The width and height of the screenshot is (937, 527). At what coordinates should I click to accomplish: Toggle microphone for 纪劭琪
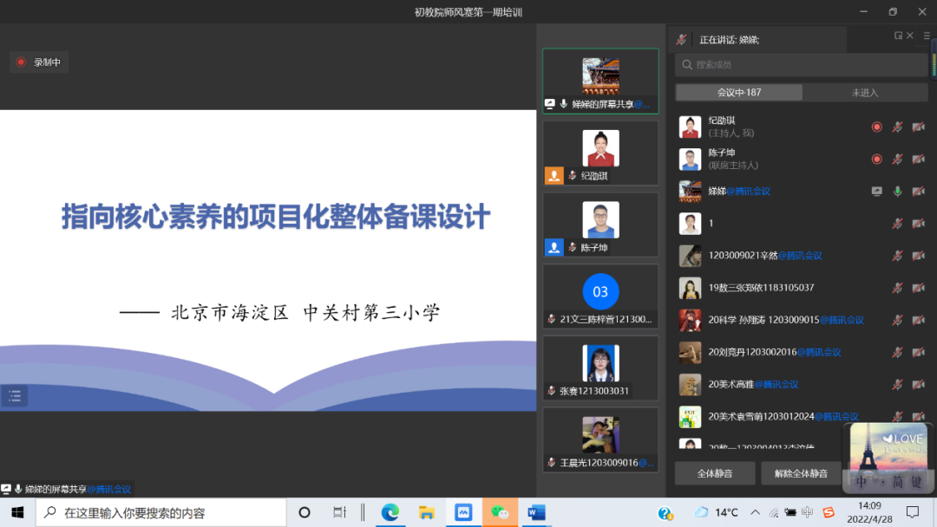tap(898, 127)
